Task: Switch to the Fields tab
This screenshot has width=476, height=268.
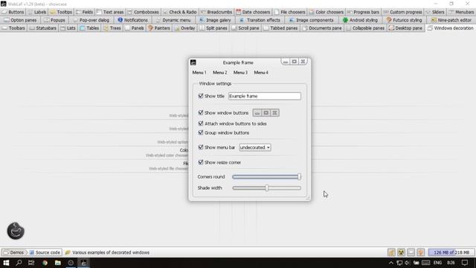Action: [85, 12]
